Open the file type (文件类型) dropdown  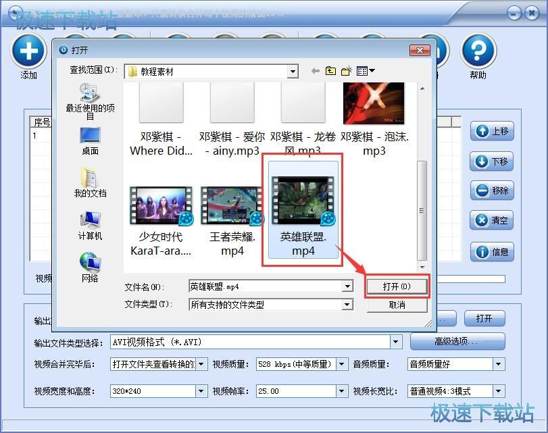pyautogui.click(x=347, y=305)
